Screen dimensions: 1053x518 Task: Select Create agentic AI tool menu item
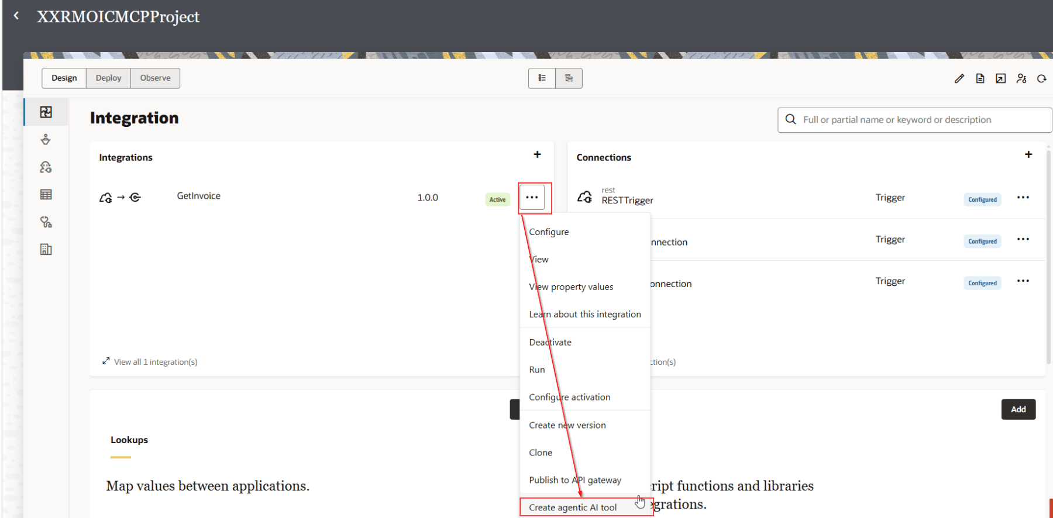573,507
